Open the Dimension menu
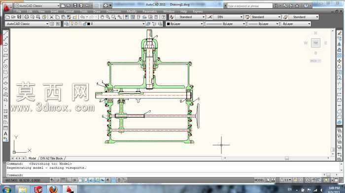The width and height of the screenshot is (345, 193). click(113, 11)
